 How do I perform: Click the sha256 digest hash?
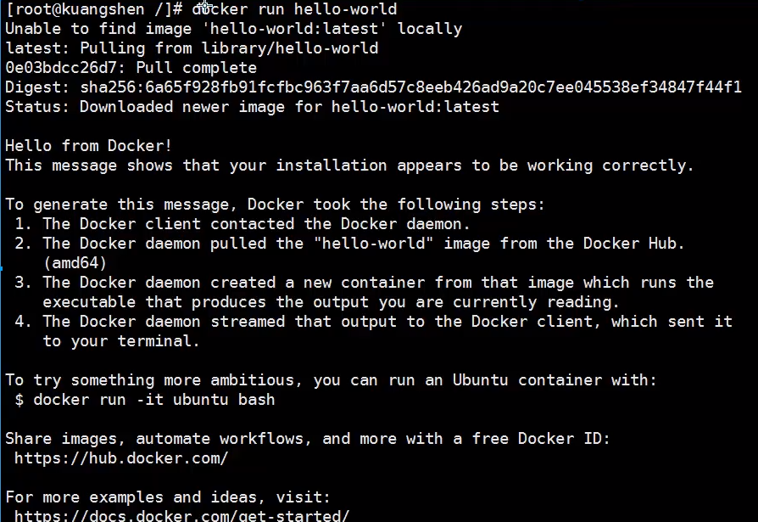coord(410,87)
